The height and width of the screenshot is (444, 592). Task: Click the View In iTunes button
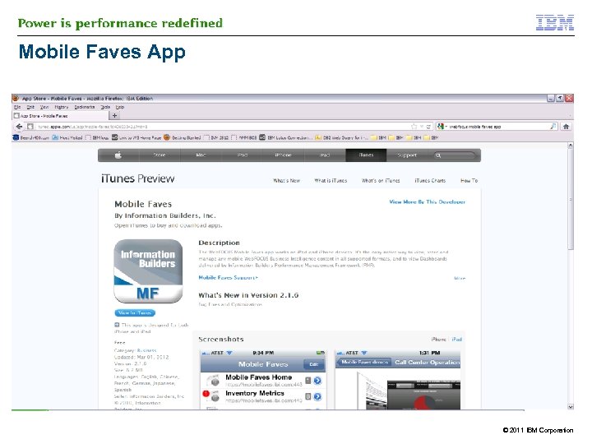click(135, 312)
